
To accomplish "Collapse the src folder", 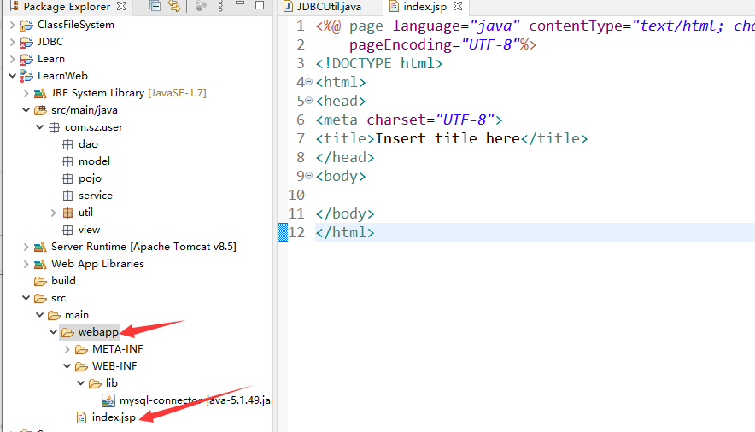I will (x=26, y=298).
